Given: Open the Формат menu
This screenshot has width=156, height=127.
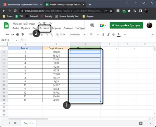Looking at the screenshot, I should pyautogui.click(x=56, y=28).
